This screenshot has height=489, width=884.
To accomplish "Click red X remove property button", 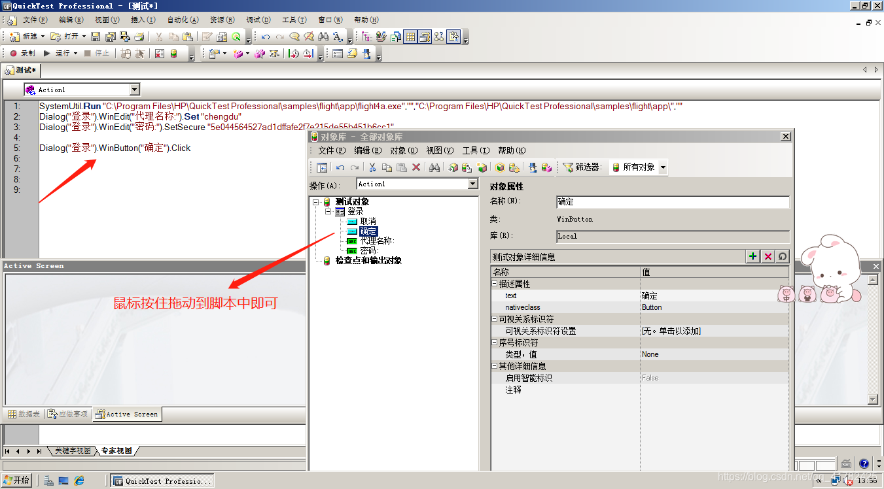I will (x=768, y=257).
